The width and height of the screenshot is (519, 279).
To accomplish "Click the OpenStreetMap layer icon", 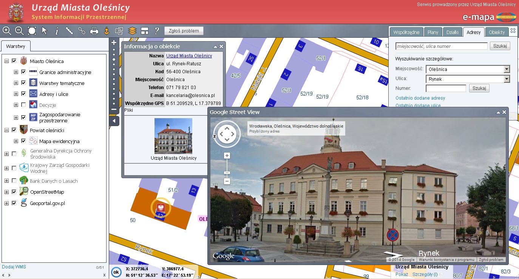I will (x=24, y=191).
